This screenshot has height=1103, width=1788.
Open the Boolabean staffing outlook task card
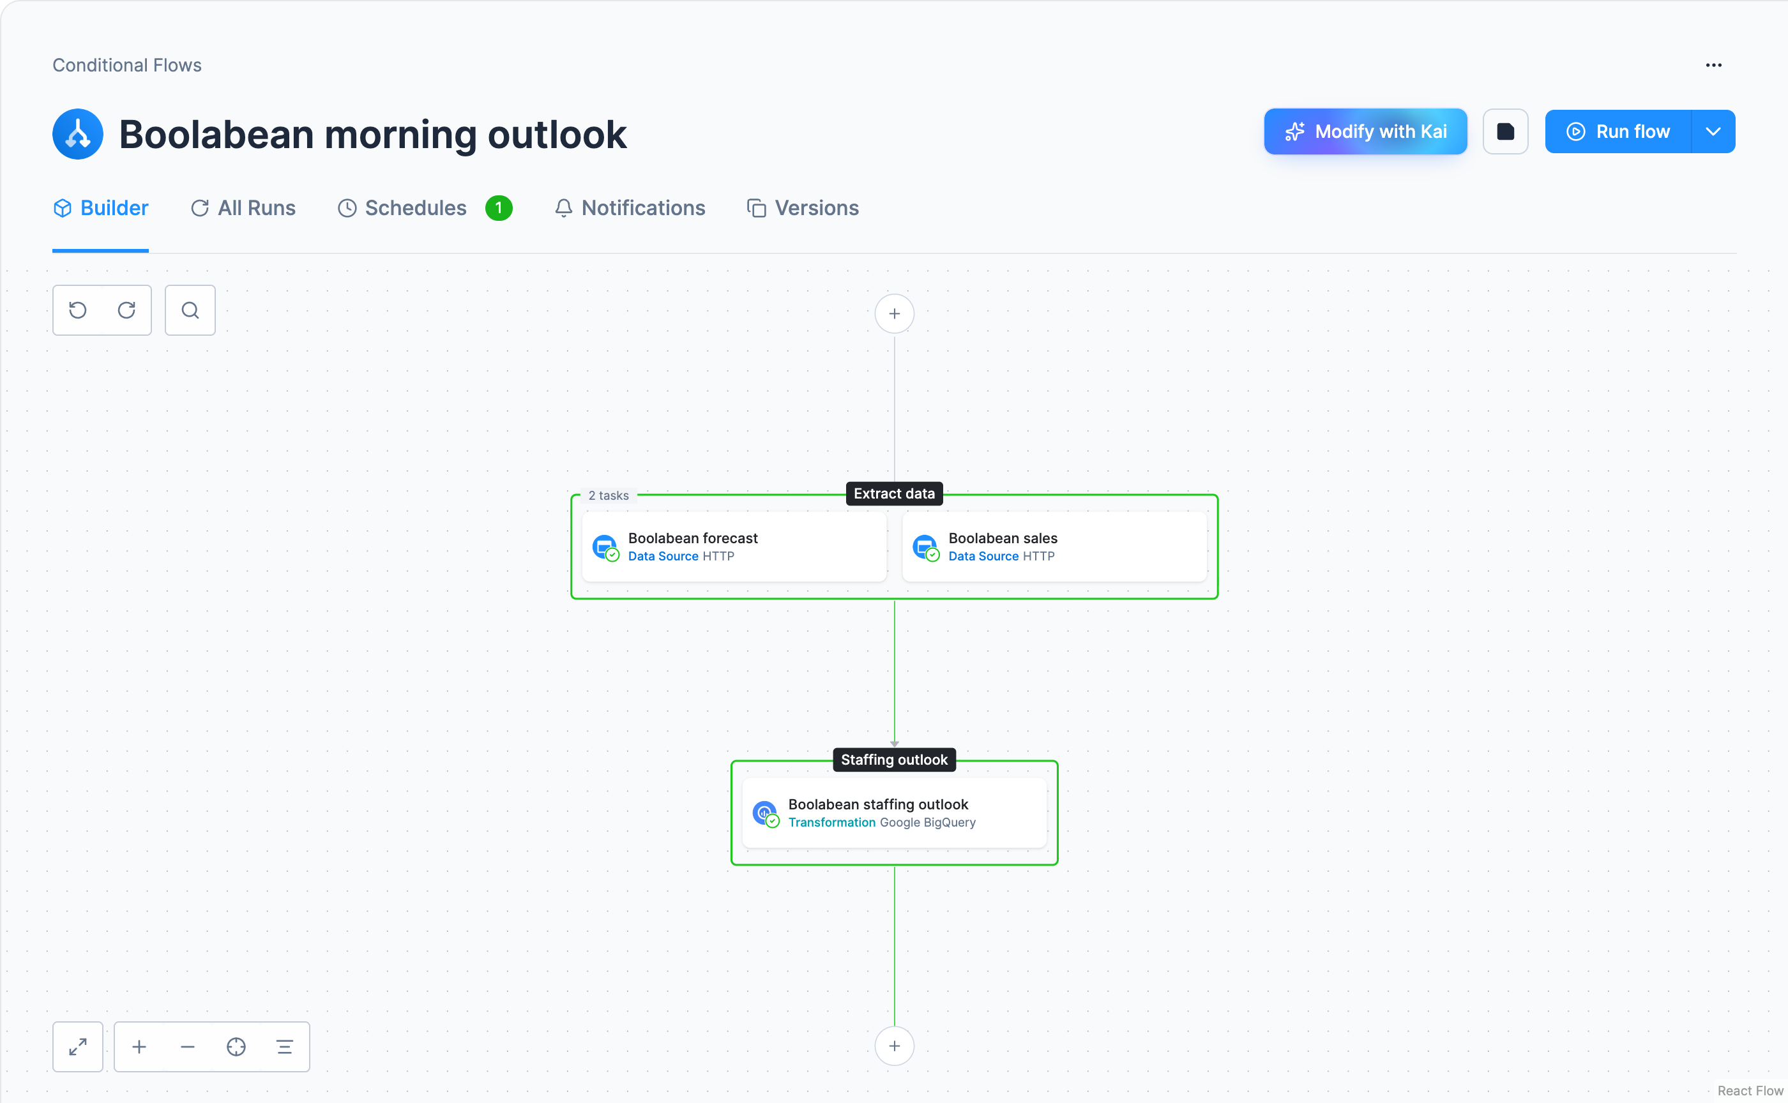coord(894,813)
